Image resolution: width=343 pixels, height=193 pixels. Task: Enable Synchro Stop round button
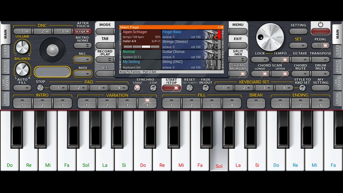coord(153,88)
